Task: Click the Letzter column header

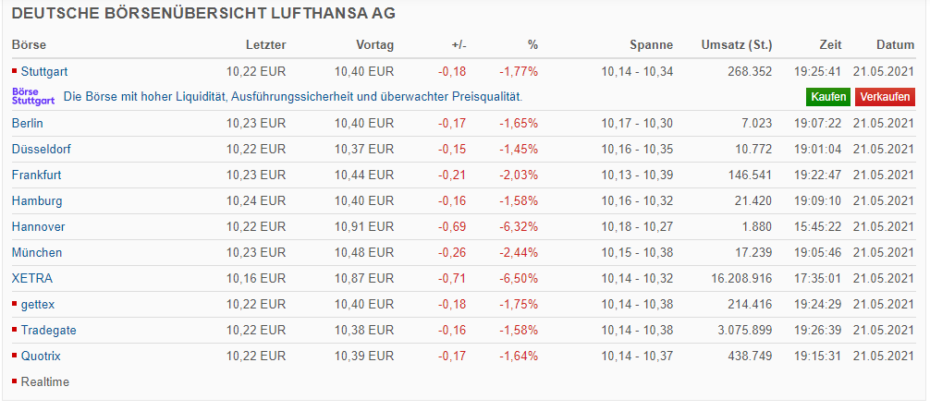Action: (x=265, y=44)
